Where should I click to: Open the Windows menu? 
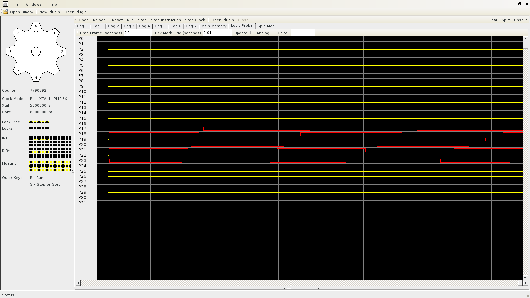pyautogui.click(x=33, y=4)
